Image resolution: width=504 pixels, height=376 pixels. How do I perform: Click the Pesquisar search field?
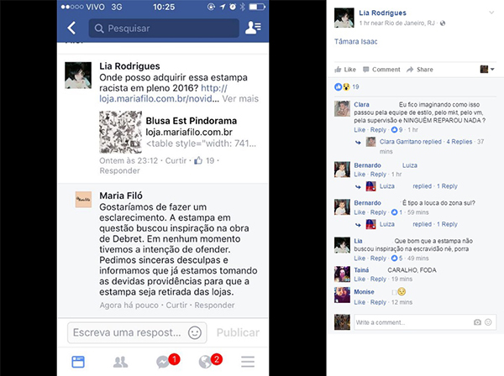[x=164, y=29]
